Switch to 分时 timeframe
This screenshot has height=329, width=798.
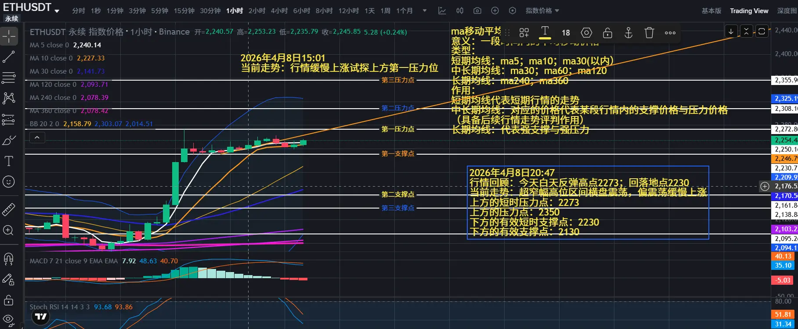pyautogui.click(x=79, y=11)
